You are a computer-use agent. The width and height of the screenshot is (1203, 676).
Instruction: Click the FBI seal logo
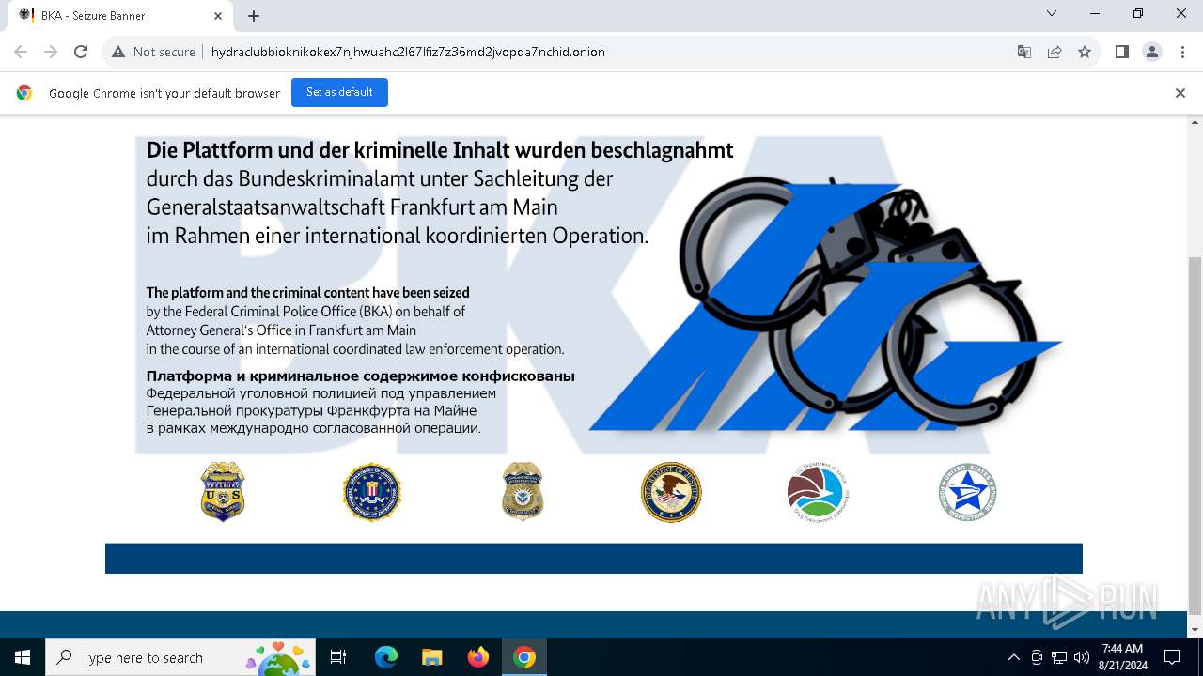[371, 492]
